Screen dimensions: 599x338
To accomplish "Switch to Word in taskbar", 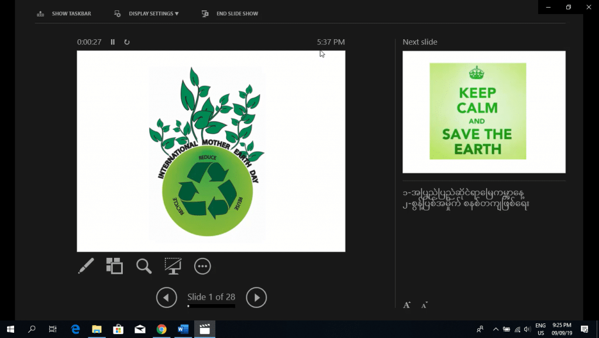I will click(183, 329).
